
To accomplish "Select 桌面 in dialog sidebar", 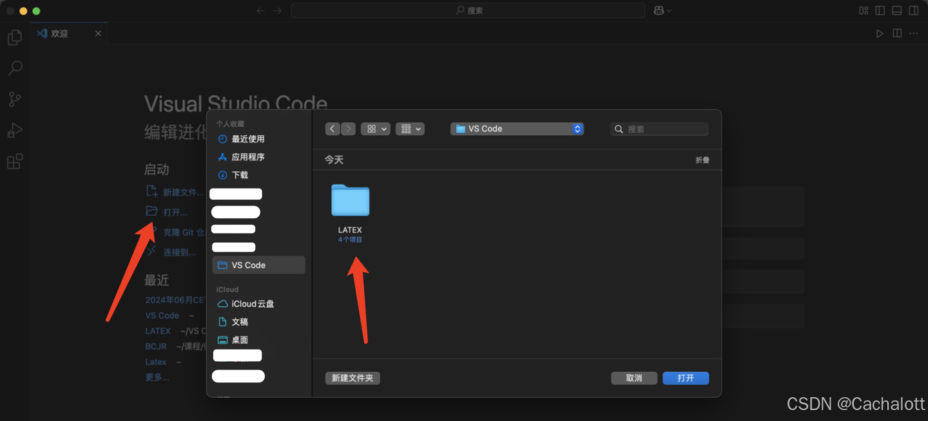I will pos(258,340).
